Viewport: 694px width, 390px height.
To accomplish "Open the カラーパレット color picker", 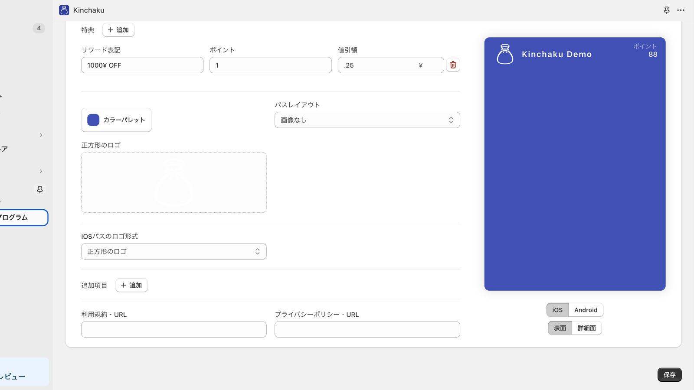I will (116, 120).
